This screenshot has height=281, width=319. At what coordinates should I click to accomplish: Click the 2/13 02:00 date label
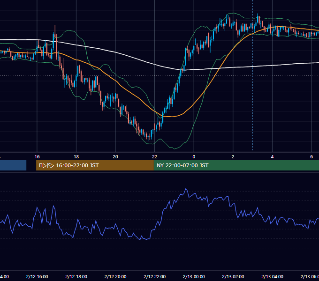pyautogui.click(x=233, y=276)
